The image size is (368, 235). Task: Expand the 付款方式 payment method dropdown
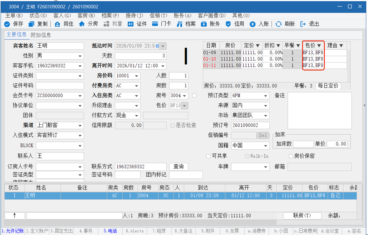click(x=137, y=115)
